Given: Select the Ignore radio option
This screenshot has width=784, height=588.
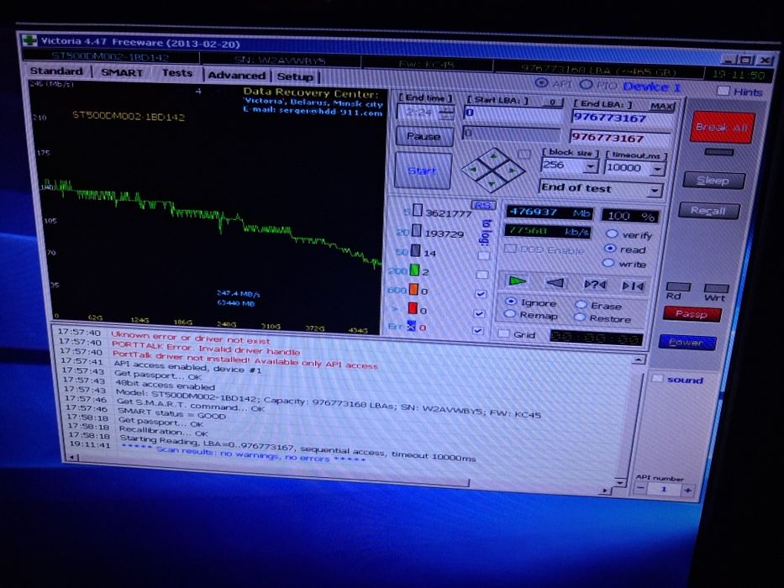Looking at the screenshot, I should pos(511,302).
